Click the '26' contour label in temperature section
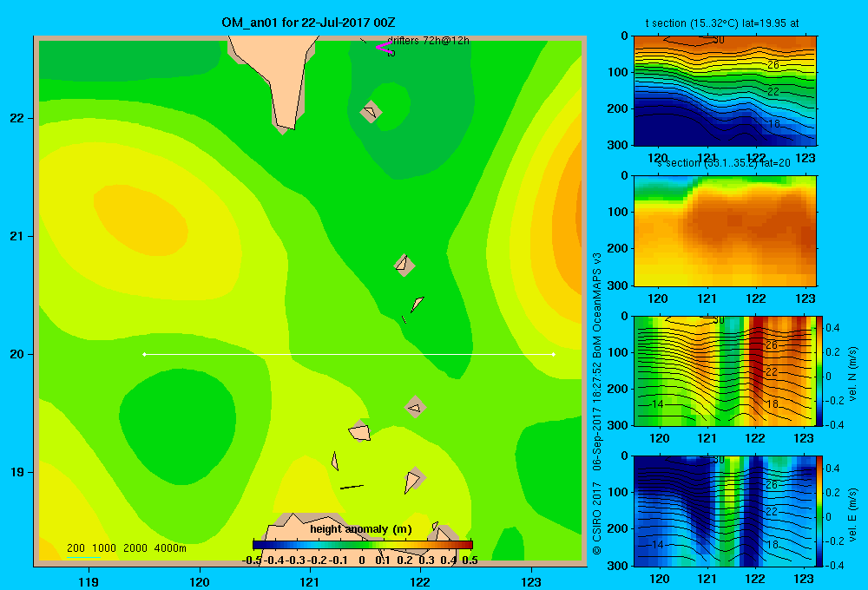 773,65
